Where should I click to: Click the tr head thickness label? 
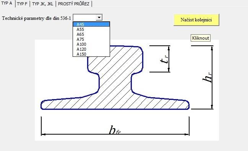[x=164, y=59]
